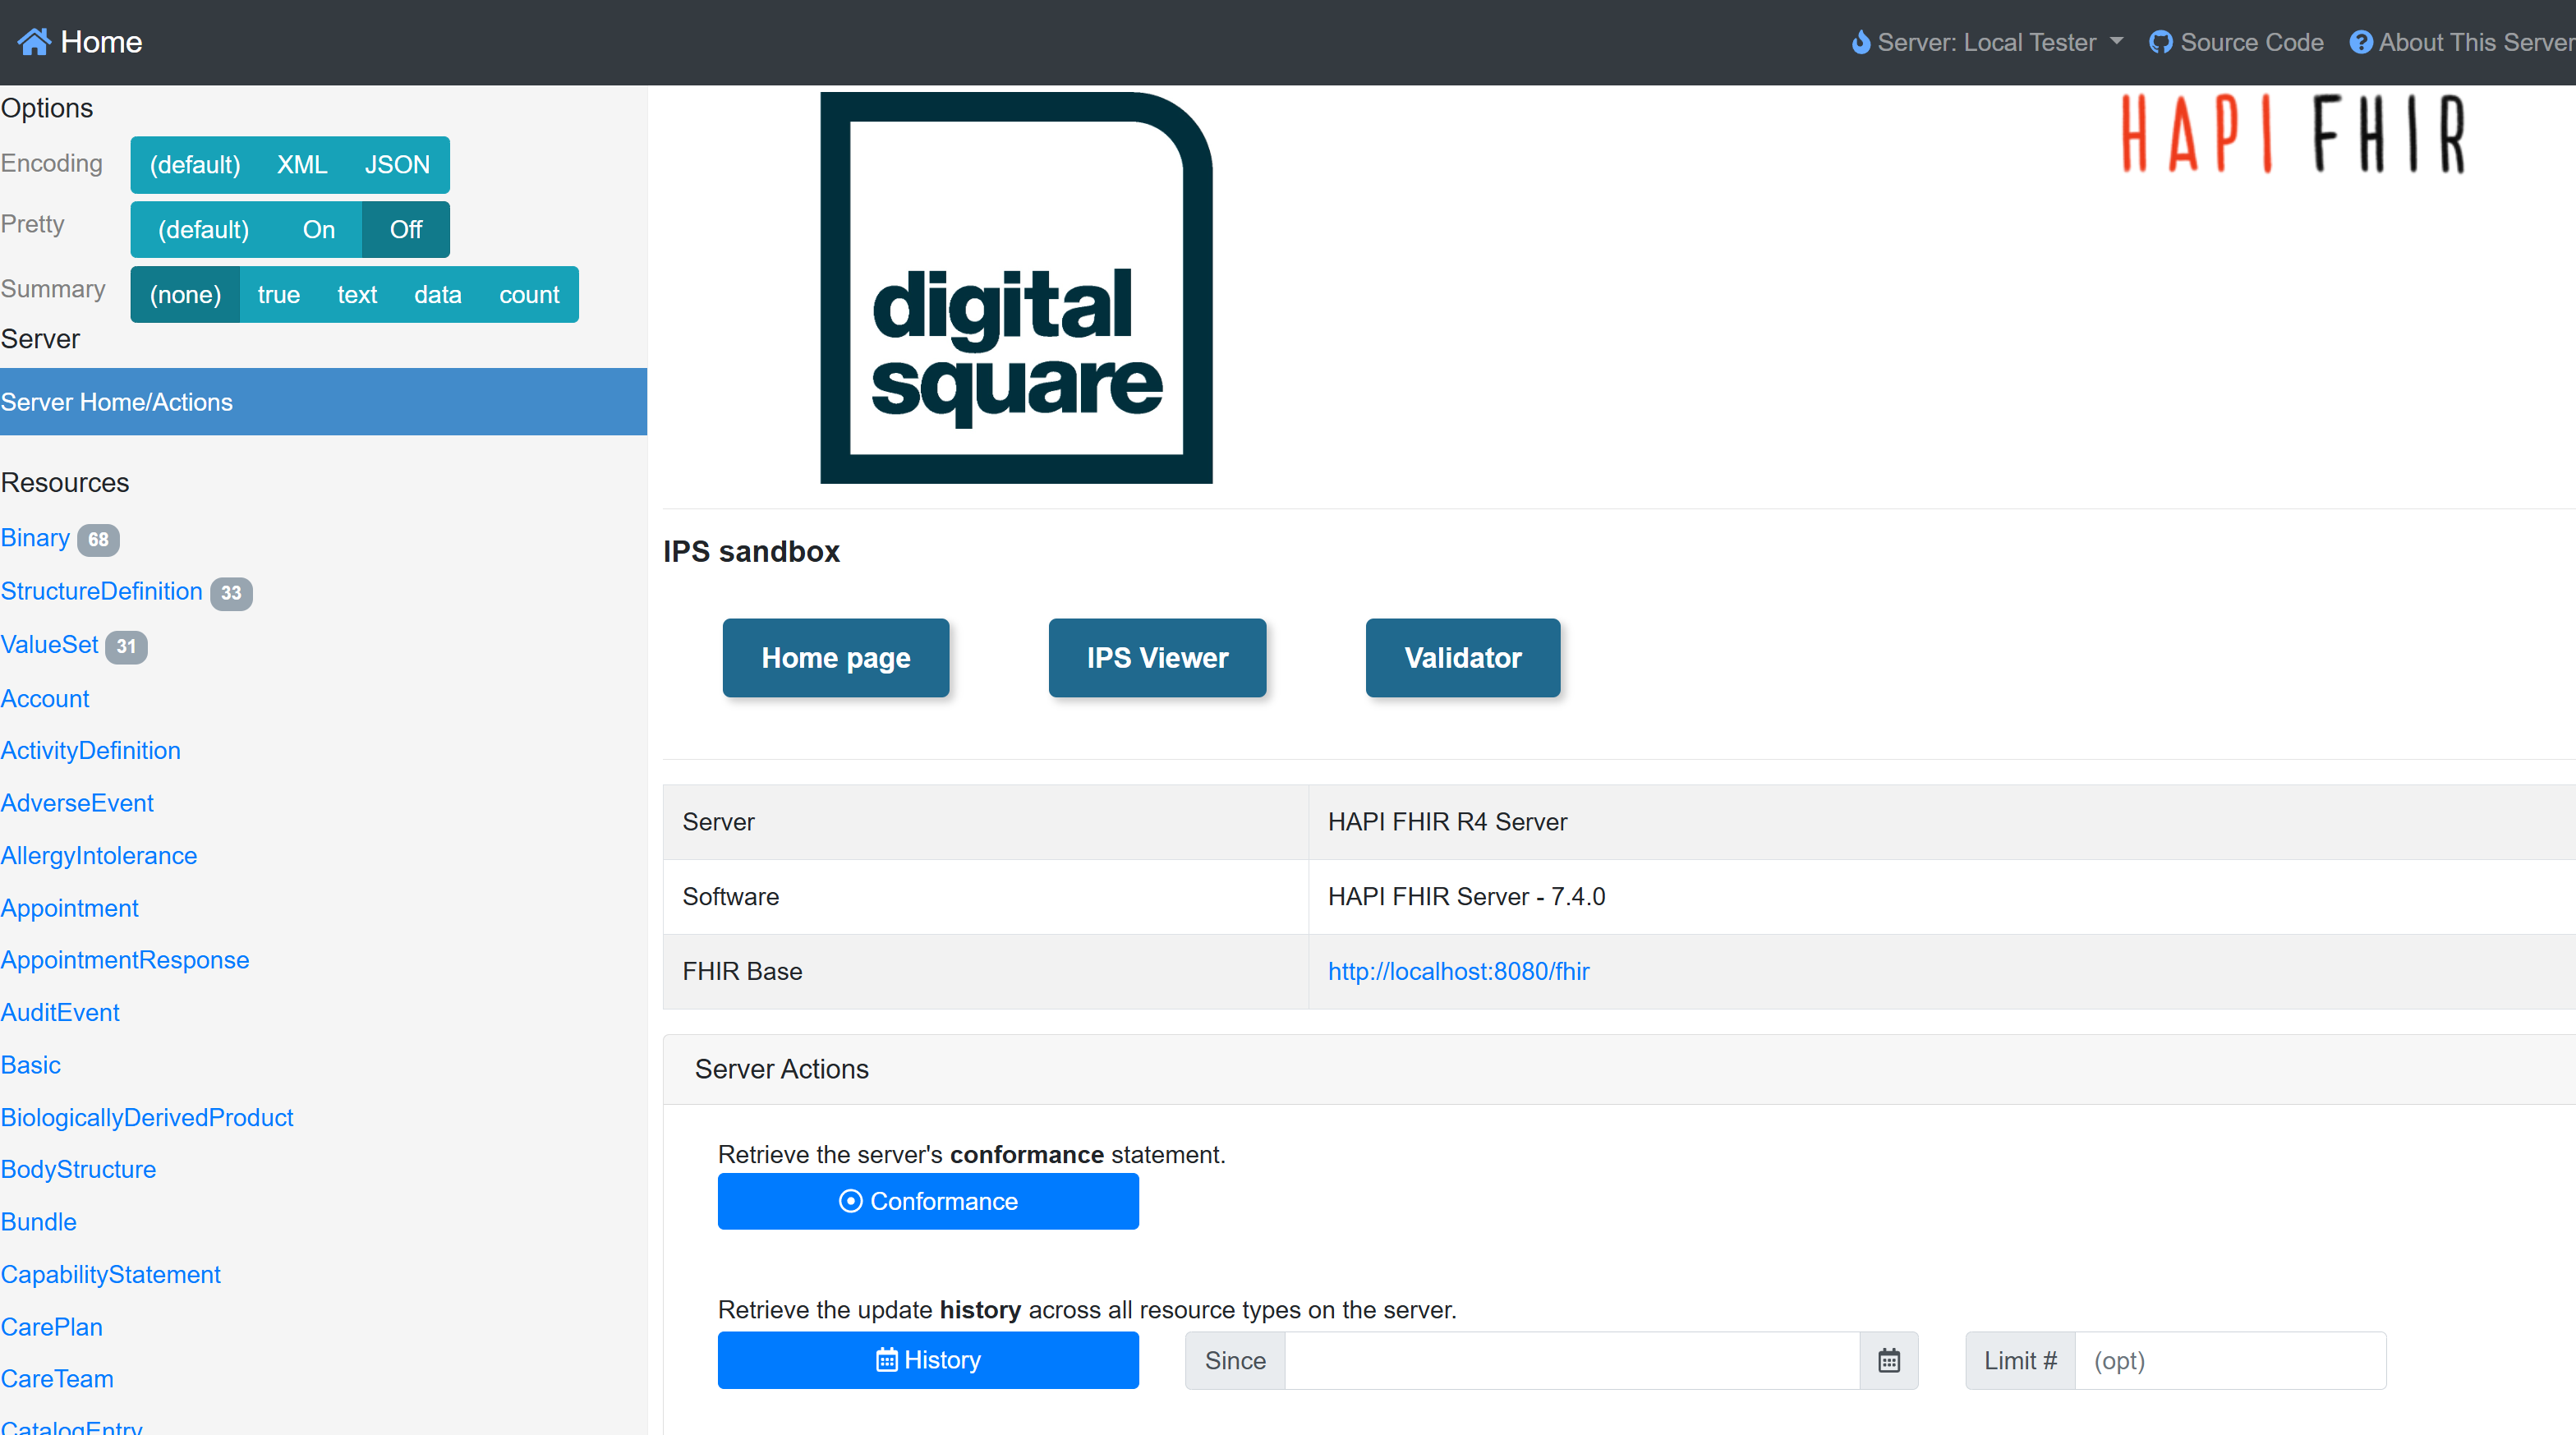The width and height of the screenshot is (2576, 1435).
Task: Click the Source Code link
Action: (x=2236, y=42)
